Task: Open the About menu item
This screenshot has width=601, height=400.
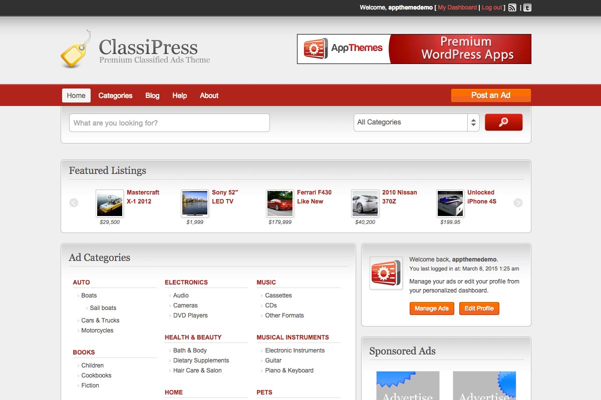Action: (209, 95)
